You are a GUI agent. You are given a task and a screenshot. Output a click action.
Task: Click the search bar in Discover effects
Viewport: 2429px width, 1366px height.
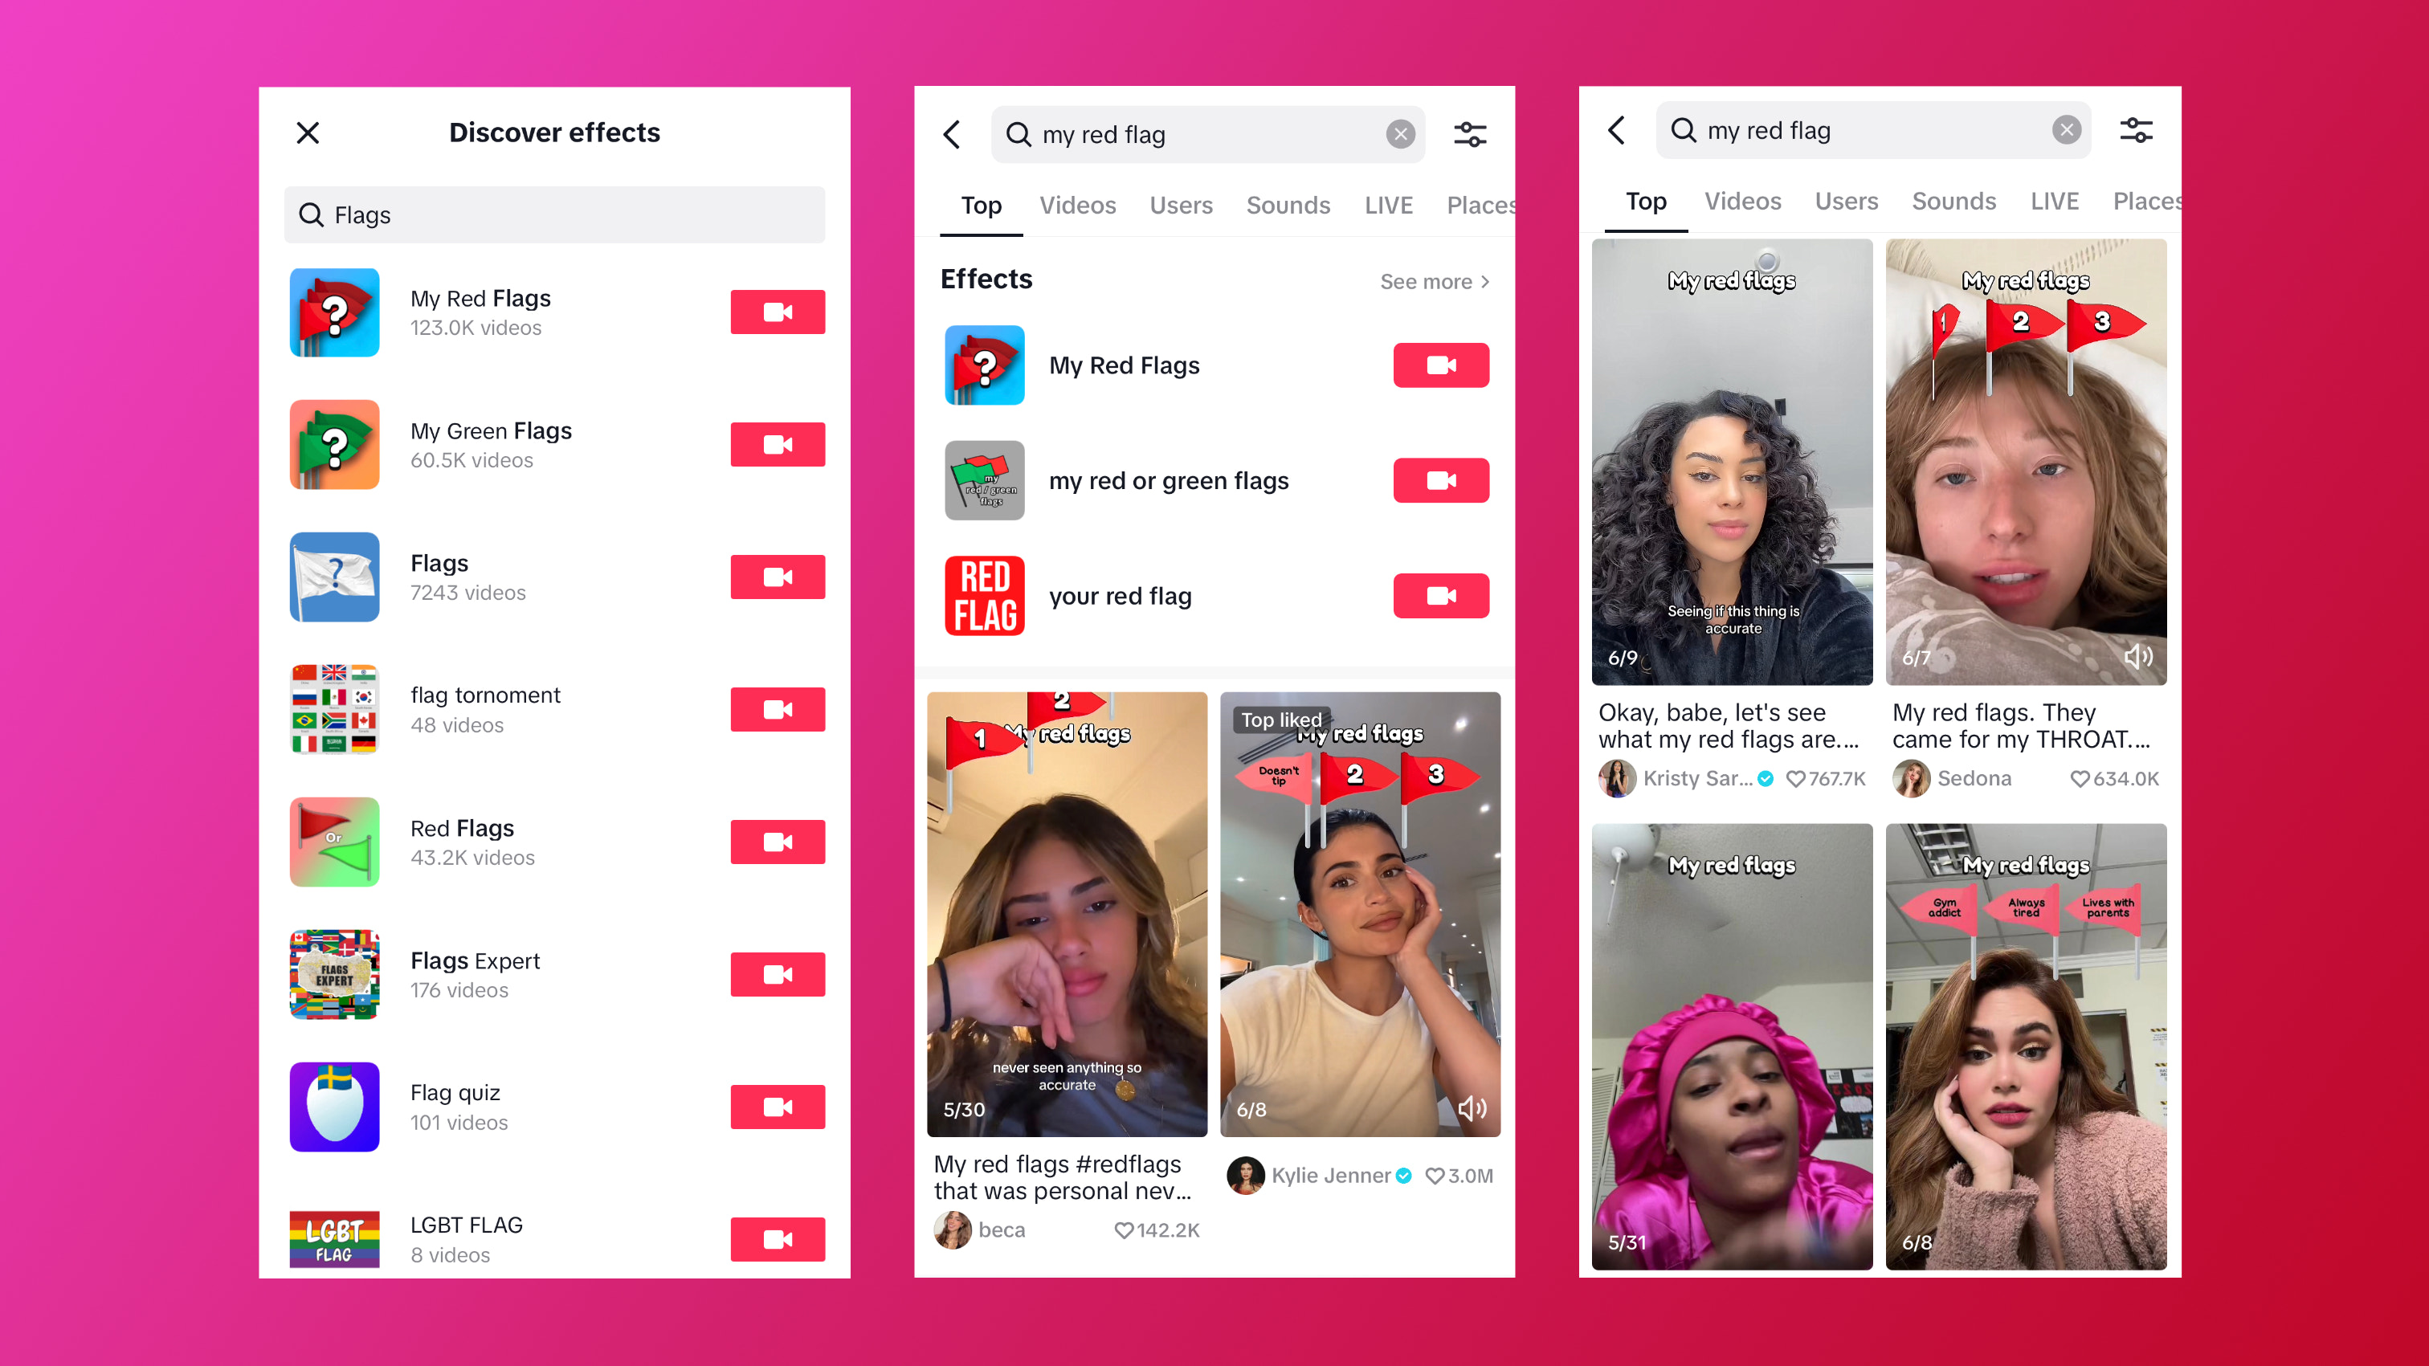tap(556, 214)
